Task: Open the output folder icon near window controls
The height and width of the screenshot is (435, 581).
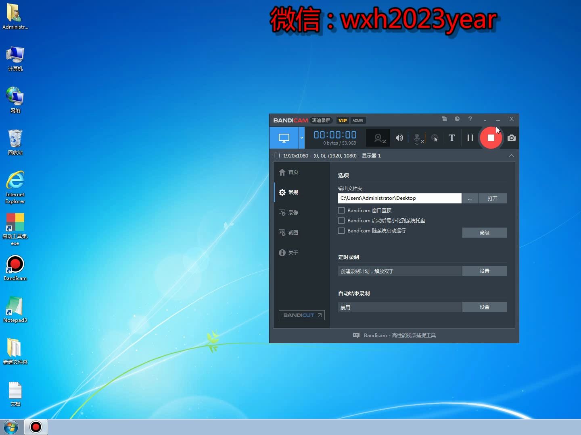Action: pos(444,119)
